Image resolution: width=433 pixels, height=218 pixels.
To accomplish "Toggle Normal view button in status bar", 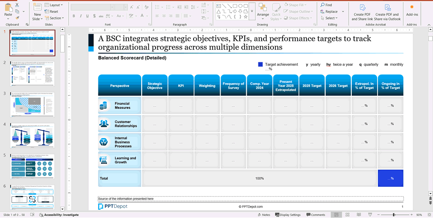I will click(x=335, y=215).
